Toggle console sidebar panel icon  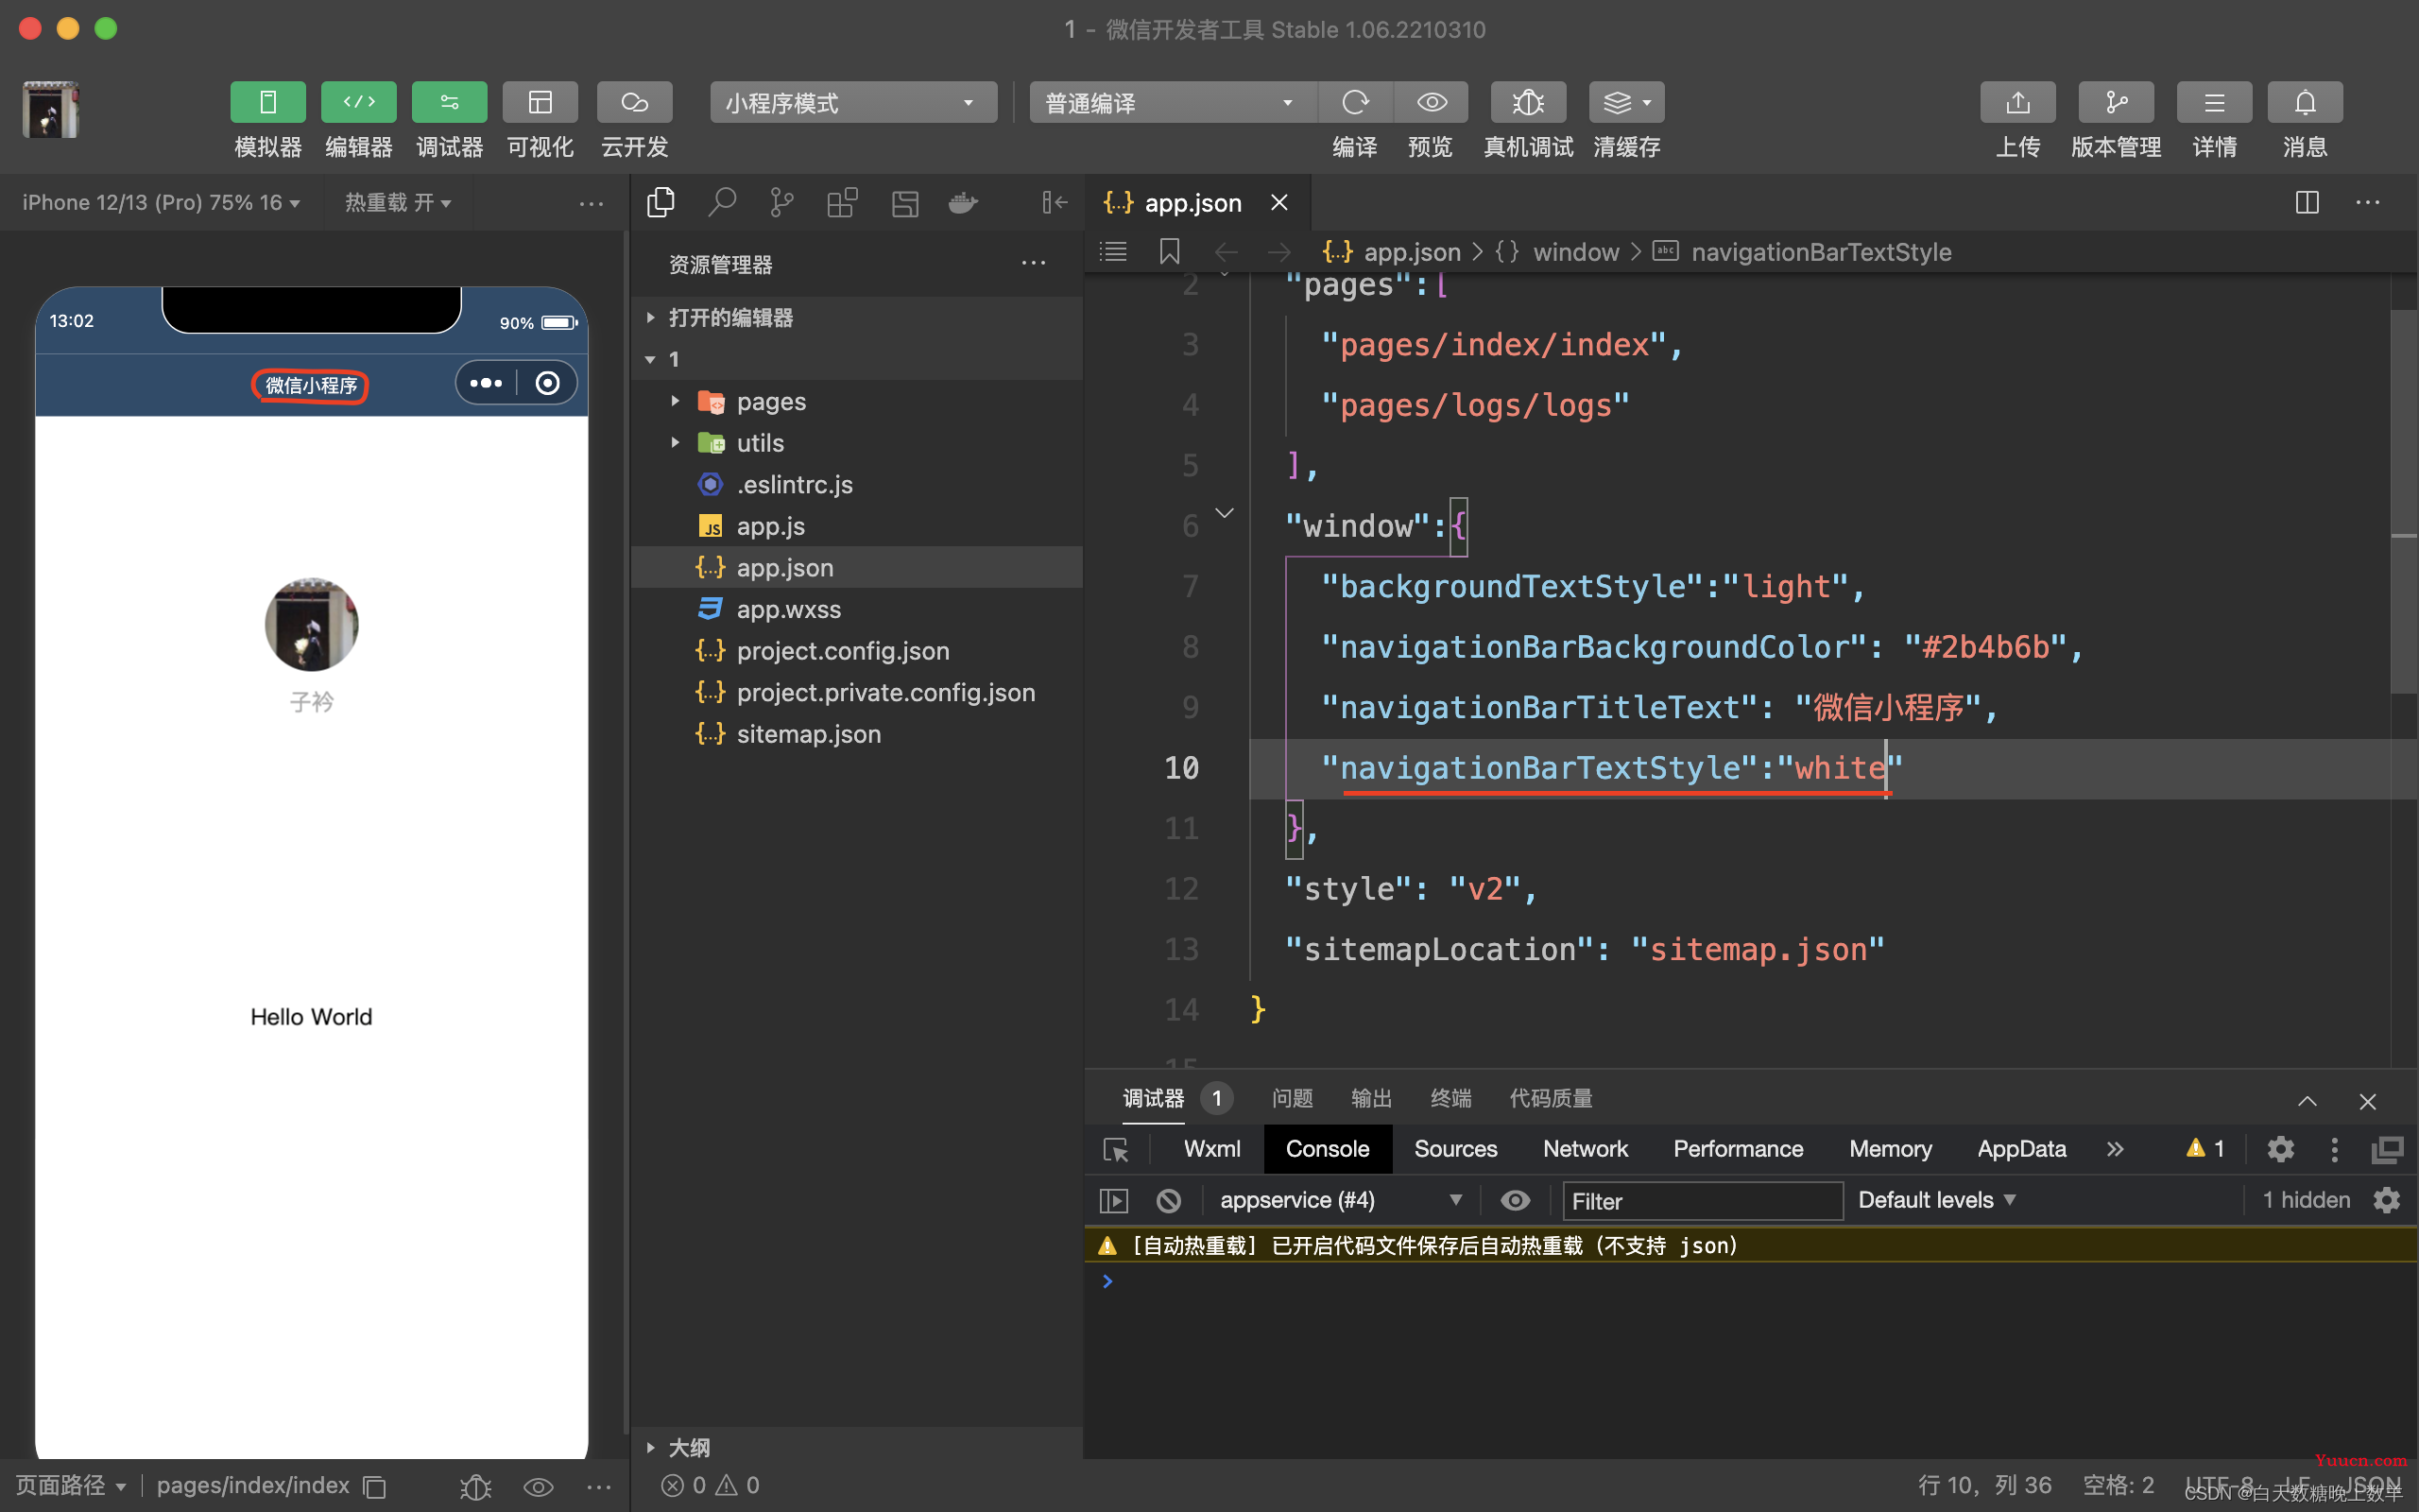coord(1113,1200)
